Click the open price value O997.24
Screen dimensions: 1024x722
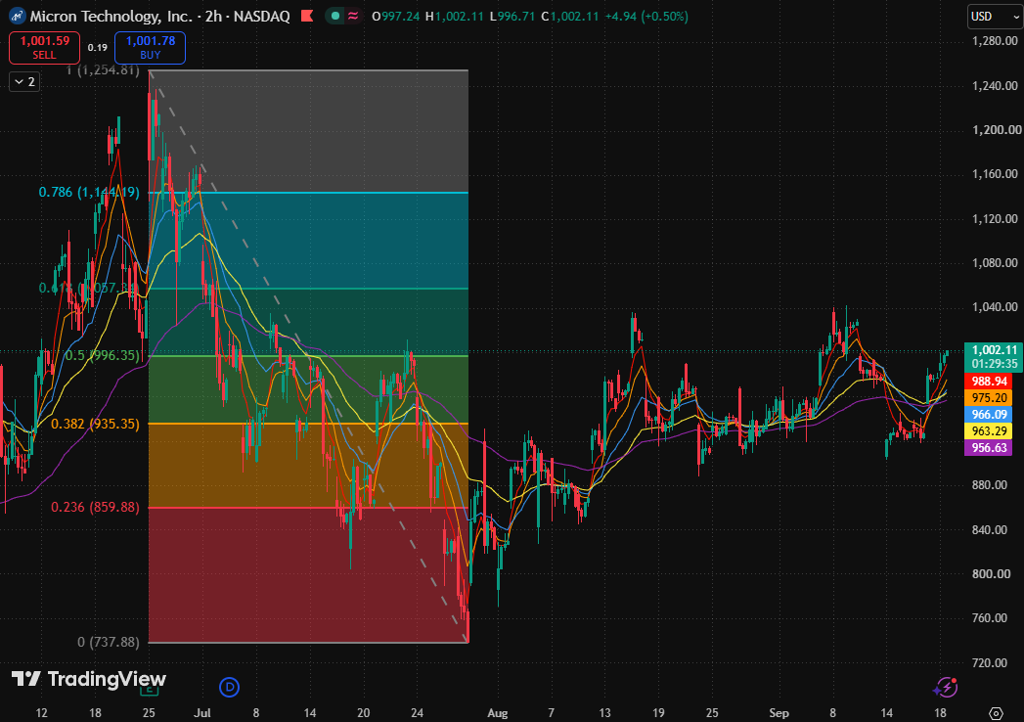click(396, 17)
